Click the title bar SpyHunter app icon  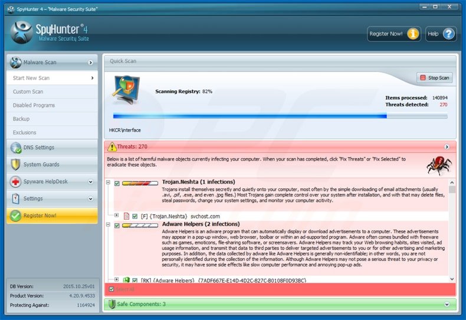(x=11, y=9)
